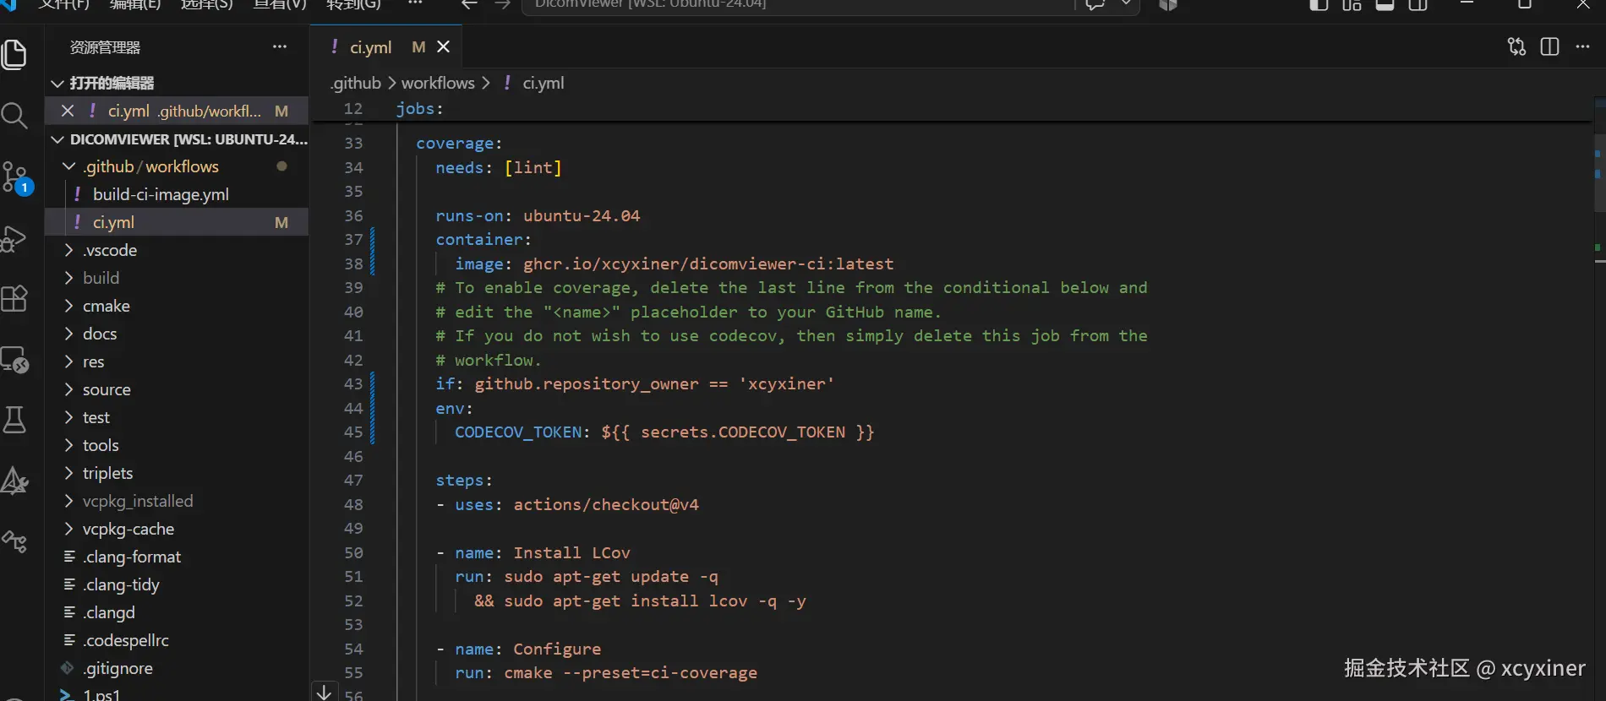Open the Run and Debug view

click(x=15, y=239)
